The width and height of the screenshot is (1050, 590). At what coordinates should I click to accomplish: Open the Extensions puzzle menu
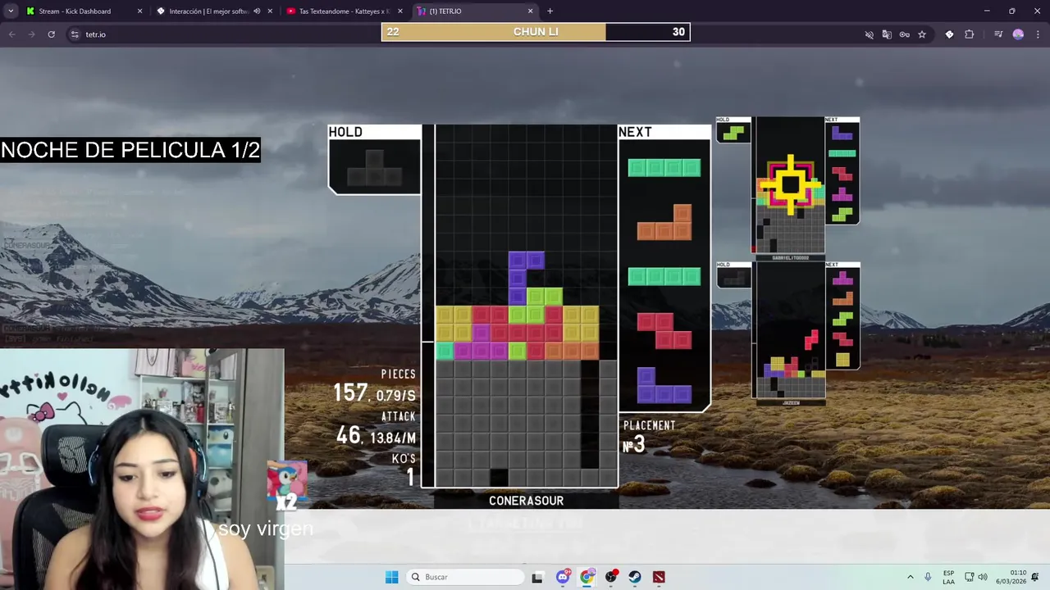(x=970, y=34)
